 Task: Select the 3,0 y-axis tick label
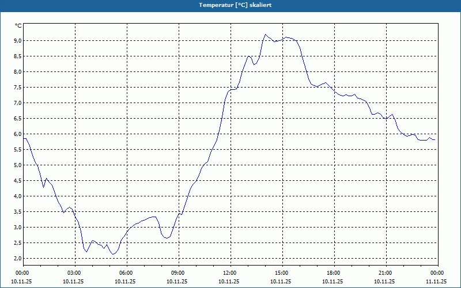(18, 228)
